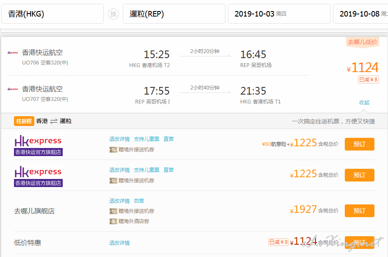Click 2小时20分钟 duration label
The height and width of the screenshot is (257, 388).
pyautogui.click(x=205, y=51)
